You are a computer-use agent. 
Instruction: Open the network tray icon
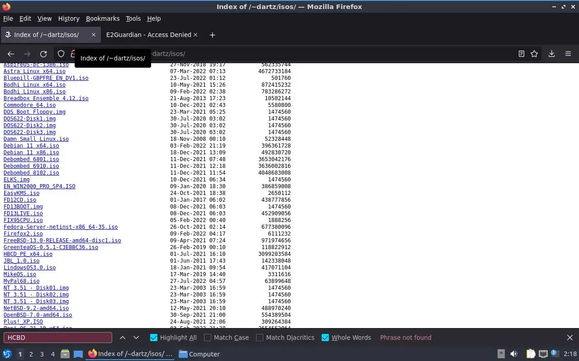543,354
